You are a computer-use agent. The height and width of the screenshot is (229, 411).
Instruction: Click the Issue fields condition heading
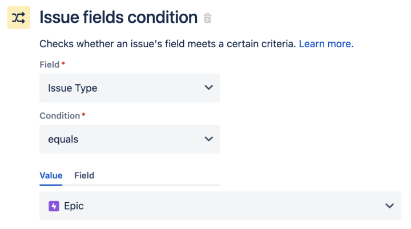[x=118, y=18]
